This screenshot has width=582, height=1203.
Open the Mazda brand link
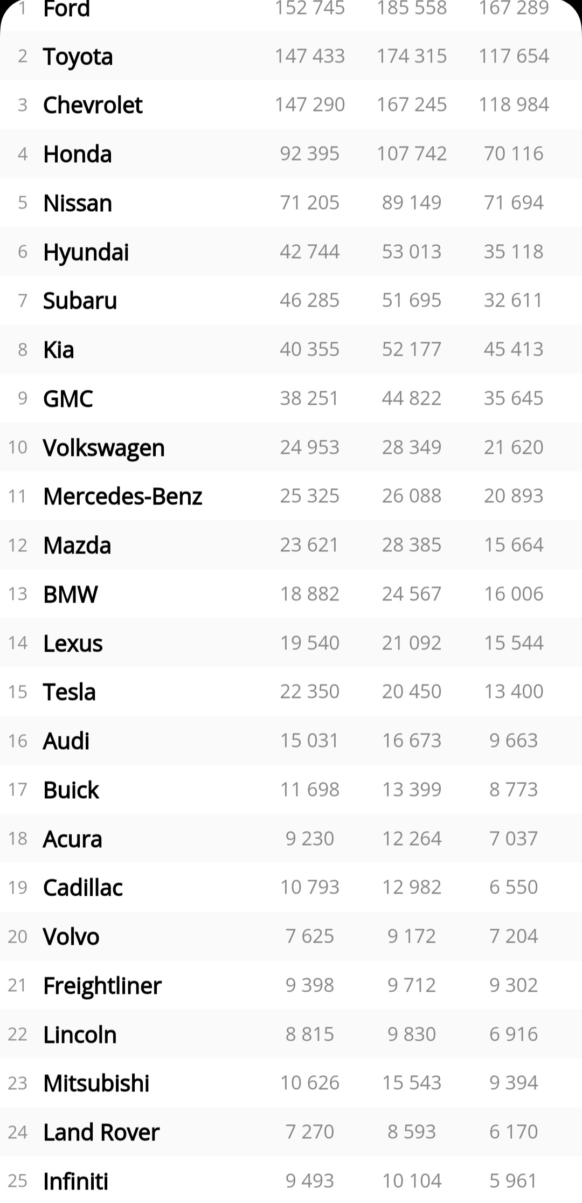77,545
